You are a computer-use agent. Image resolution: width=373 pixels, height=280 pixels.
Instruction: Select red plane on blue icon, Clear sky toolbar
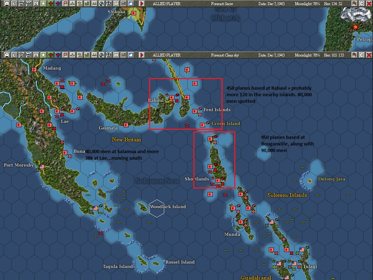[58, 55]
